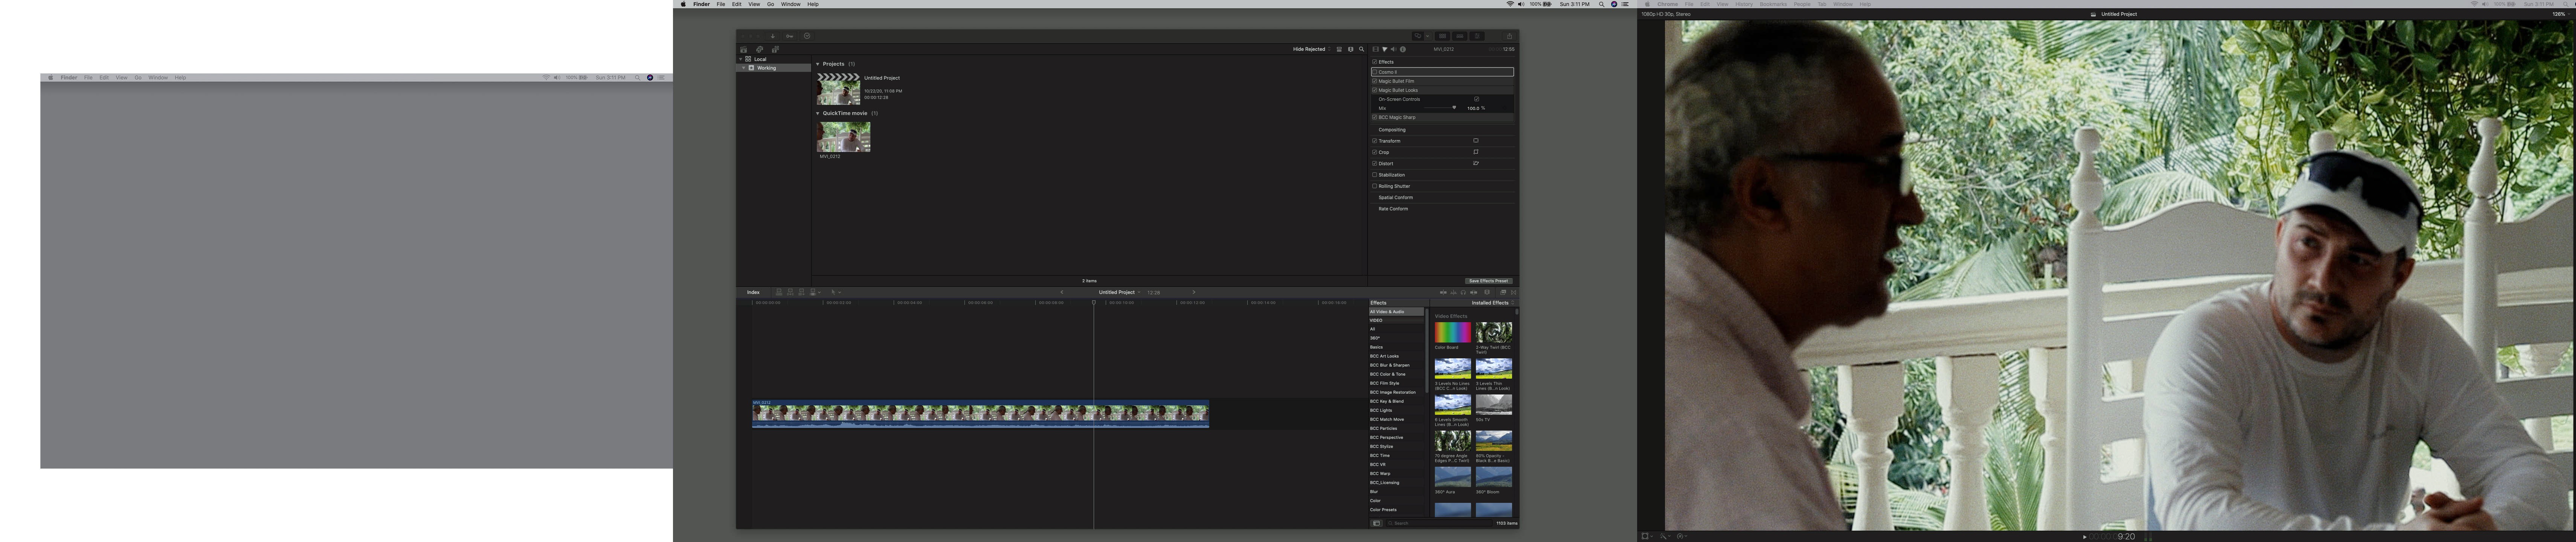This screenshot has height=542, width=2576.
Task: Toggle the Transform onscreen control icon
Action: tap(1476, 141)
